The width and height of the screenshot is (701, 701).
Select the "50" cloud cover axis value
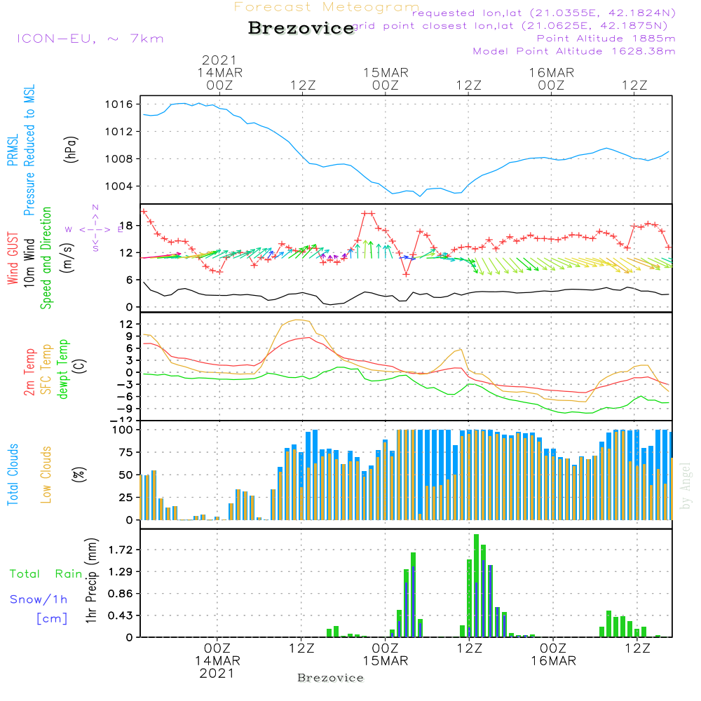click(x=126, y=475)
